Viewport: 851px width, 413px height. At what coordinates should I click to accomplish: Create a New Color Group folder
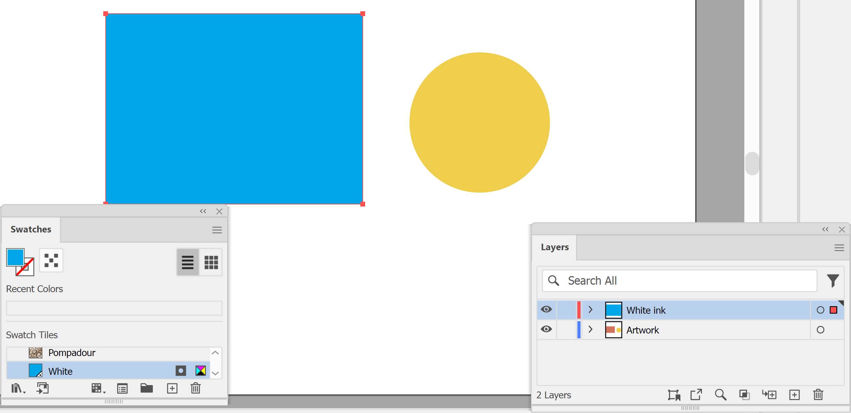147,388
